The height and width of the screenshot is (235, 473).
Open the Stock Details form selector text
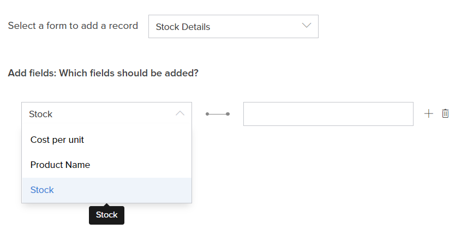(183, 27)
